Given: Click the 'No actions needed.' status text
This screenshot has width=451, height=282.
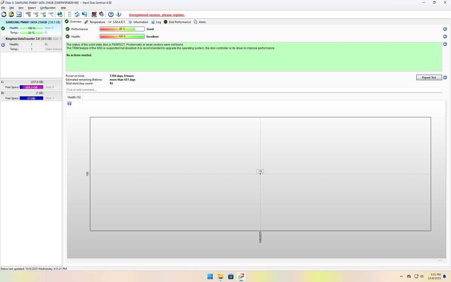Looking at the screenshot, I should (79, 55).
